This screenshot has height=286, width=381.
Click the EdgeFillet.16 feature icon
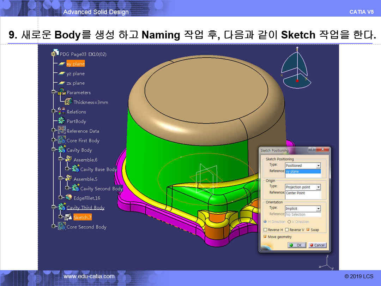coord(68,198)
